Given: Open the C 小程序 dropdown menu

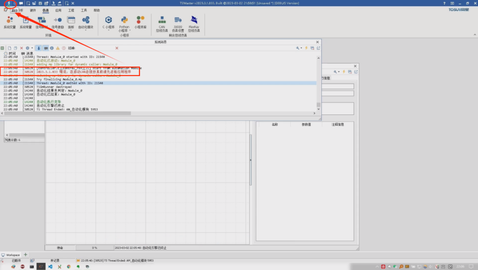Looking at the screenshot, I should click(108, 30).
